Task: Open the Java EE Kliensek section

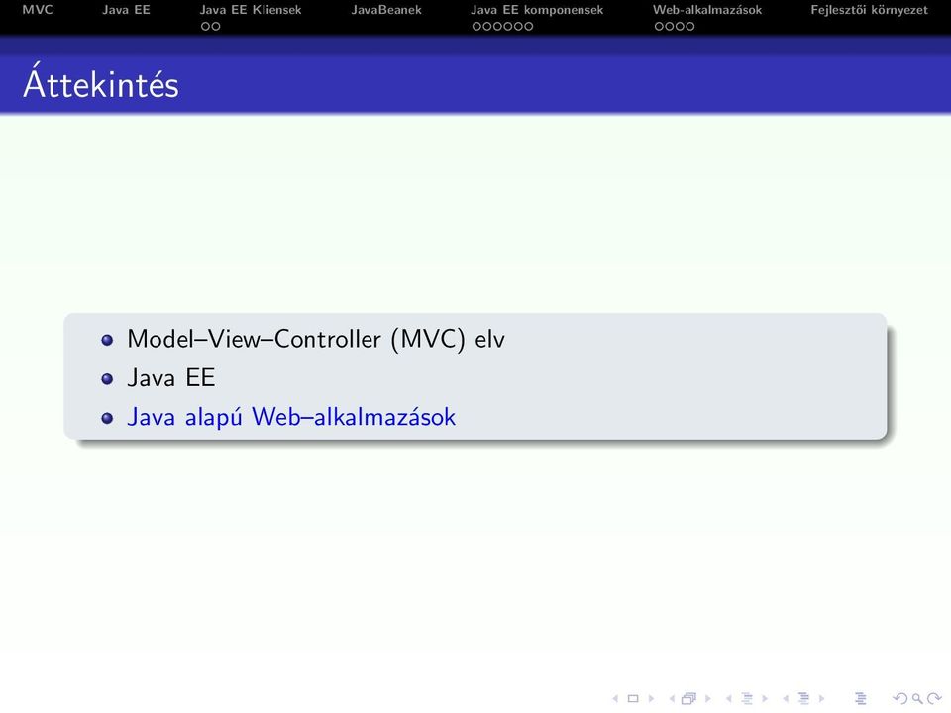Action: (251, 10)
